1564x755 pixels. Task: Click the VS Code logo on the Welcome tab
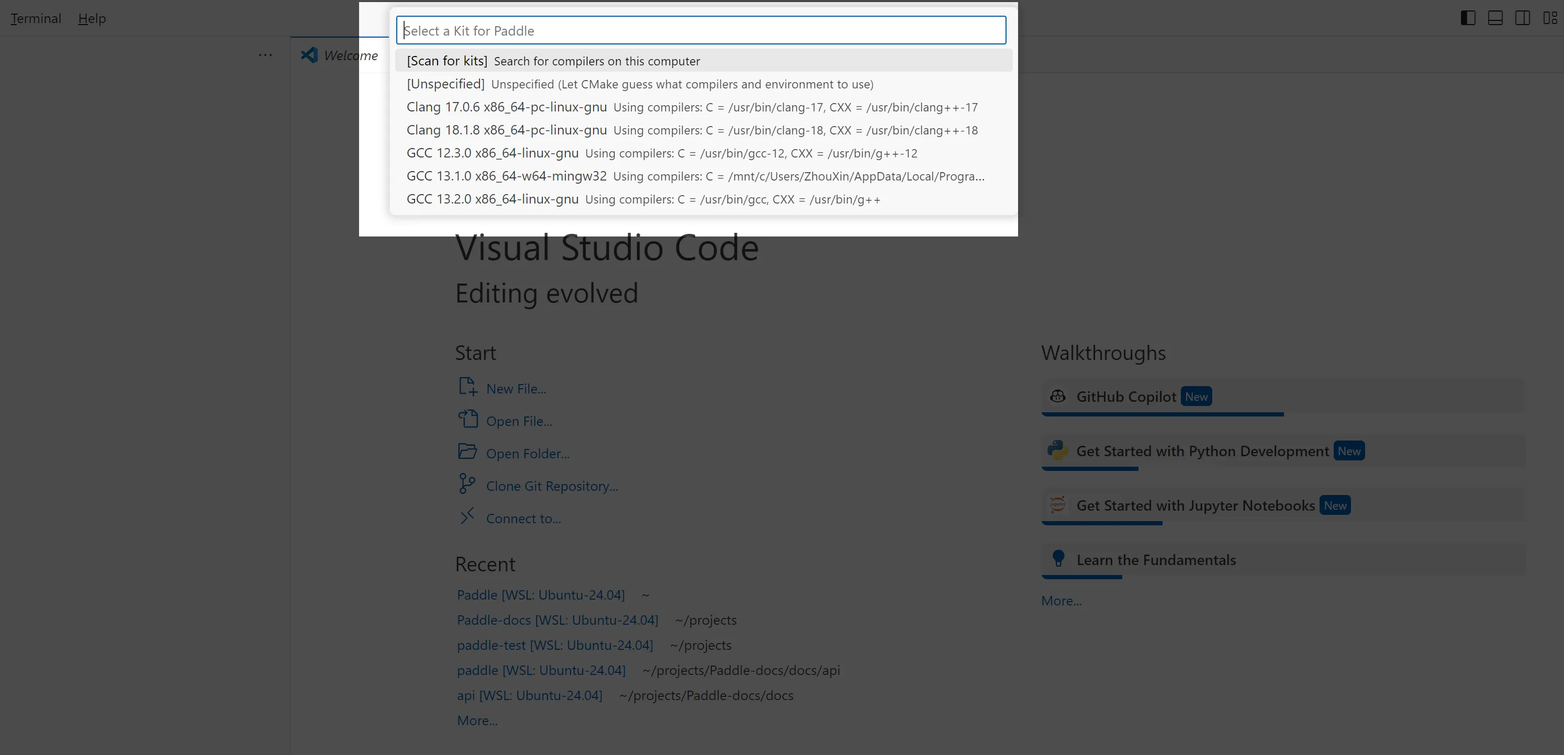(x=309, y=54)
